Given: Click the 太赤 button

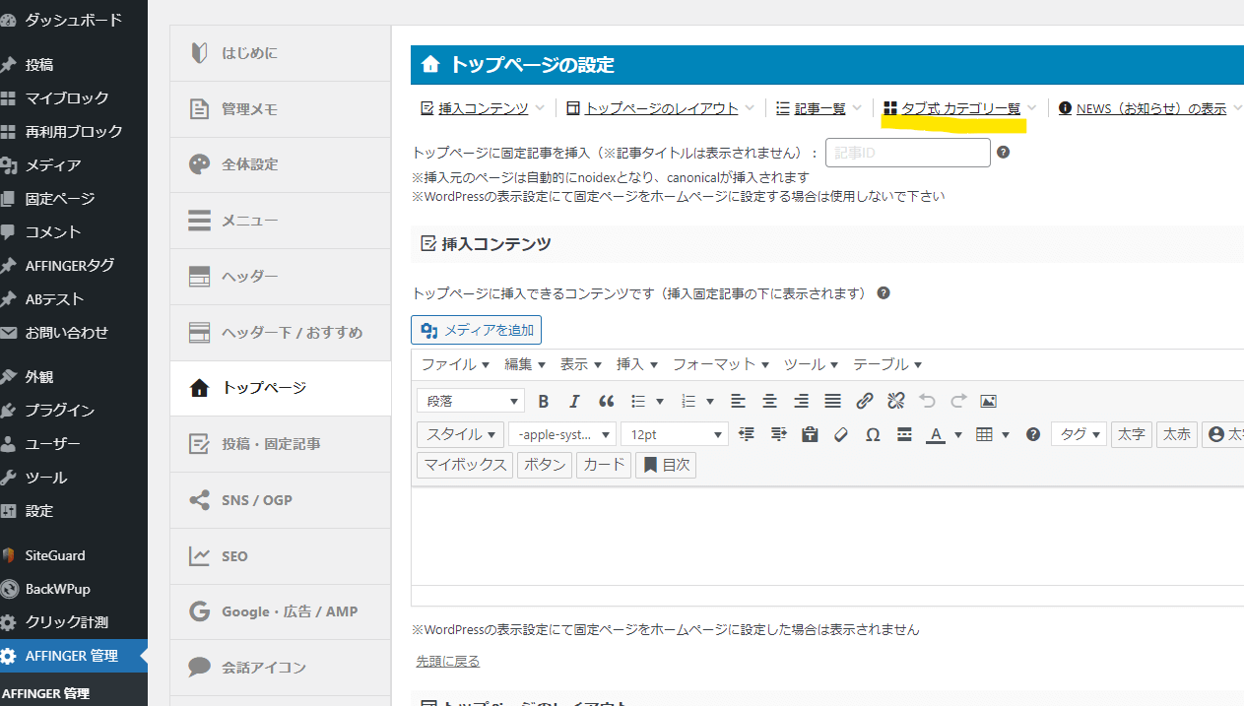Looking at the screenshot, I should coord(1176,434).
